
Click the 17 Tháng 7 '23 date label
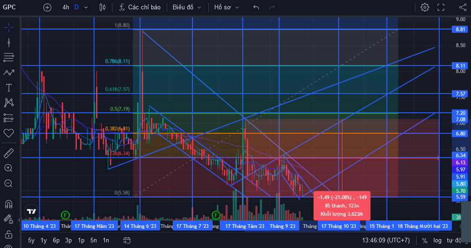tap(192, 226)
